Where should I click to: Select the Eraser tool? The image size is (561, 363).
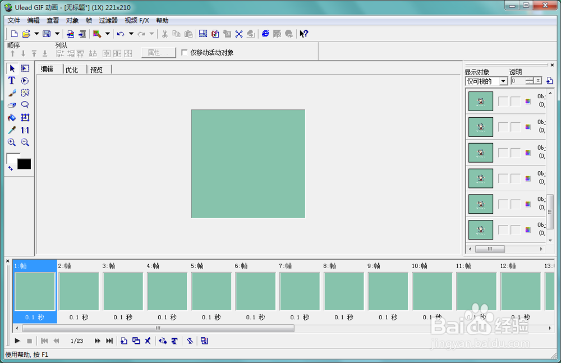[x=12, y=105]
